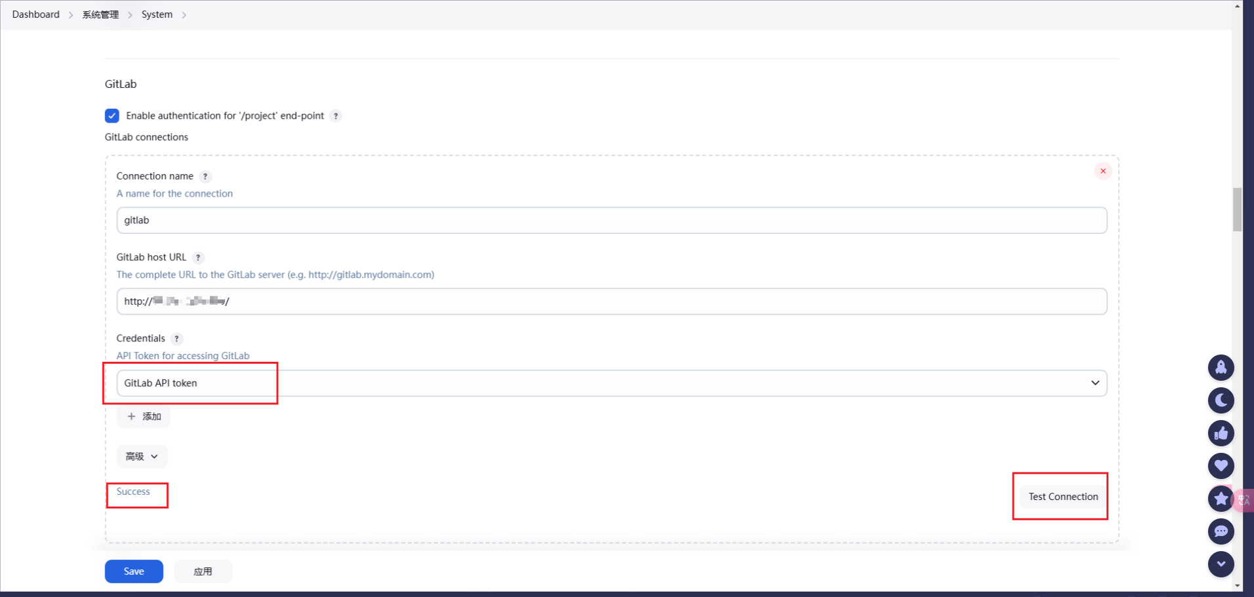Open 系统管理 breadcrumb link
The image size is (1254, 597).
(x=100, y=14)
